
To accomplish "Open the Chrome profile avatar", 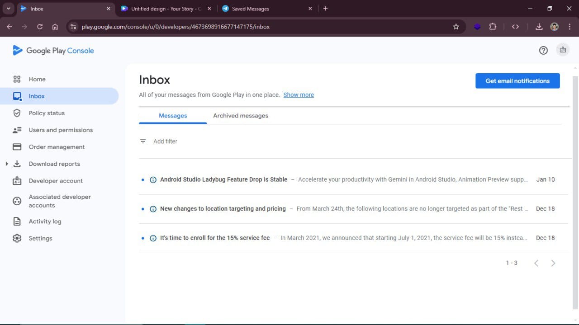I will tap(554, 27).
